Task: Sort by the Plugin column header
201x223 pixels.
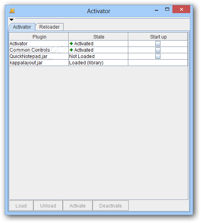Action: coord(39,37)
